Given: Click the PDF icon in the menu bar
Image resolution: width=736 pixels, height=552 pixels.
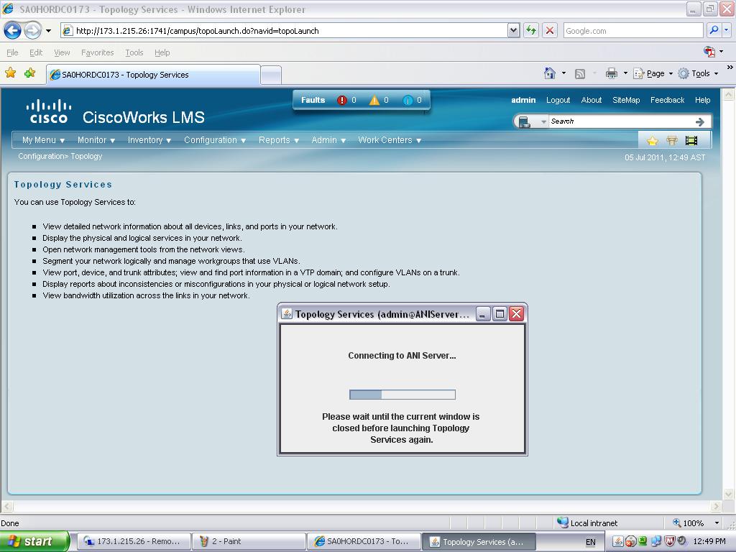Looking at the screenshot, I should (x=709, y=52).
